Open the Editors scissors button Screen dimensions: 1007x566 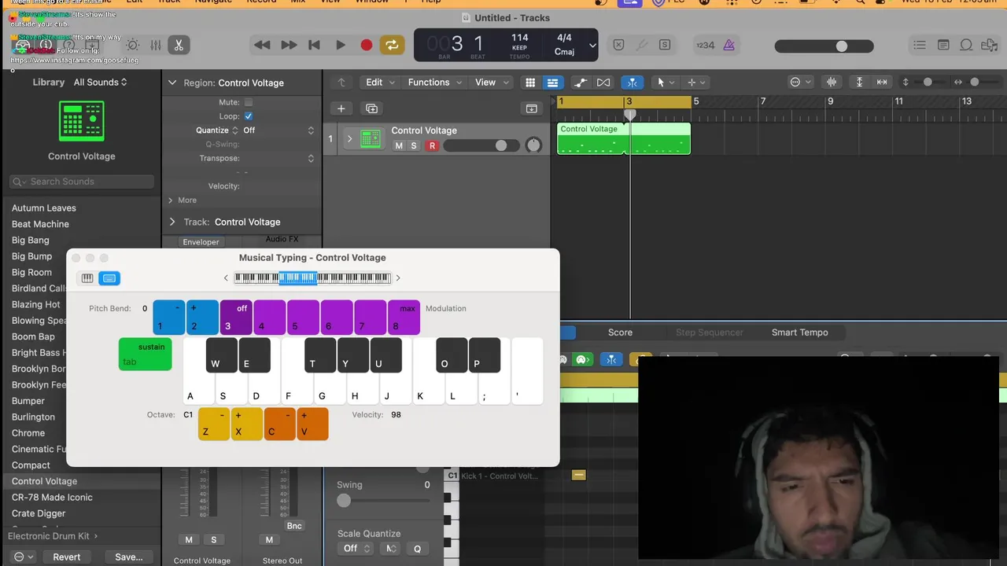point(179,46)
